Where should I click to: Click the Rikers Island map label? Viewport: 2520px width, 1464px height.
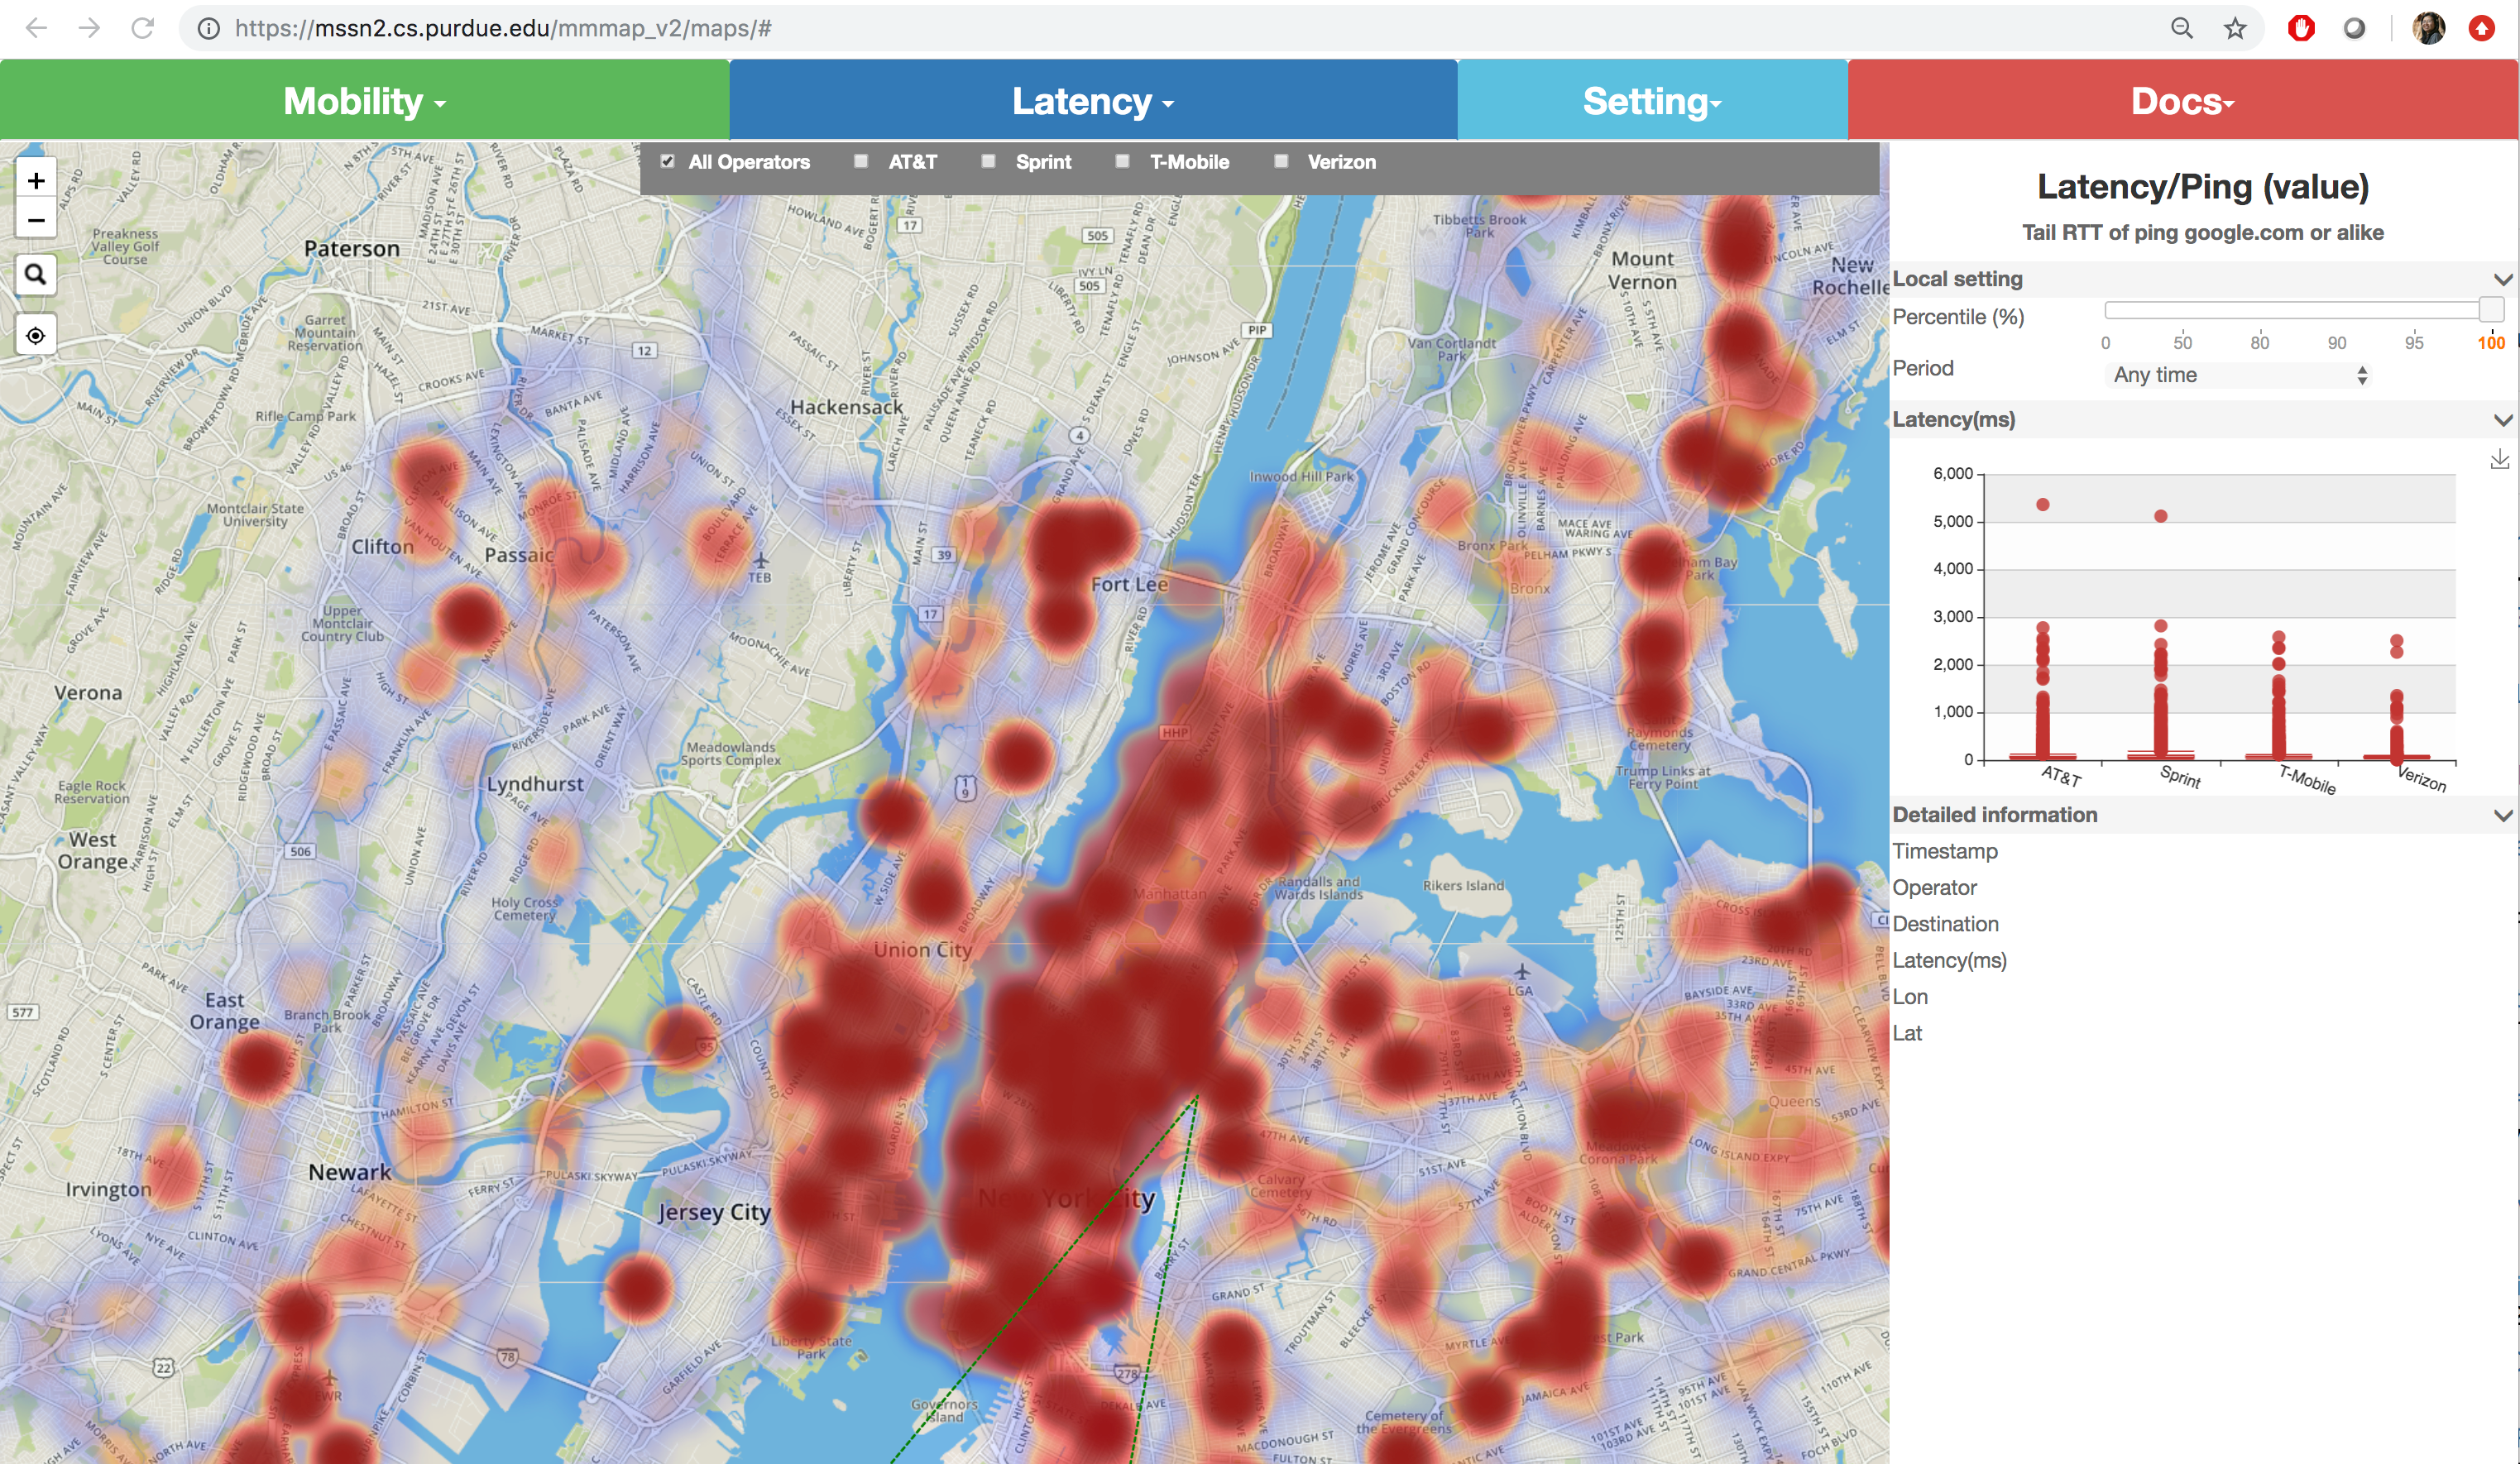pos(1463,885)
